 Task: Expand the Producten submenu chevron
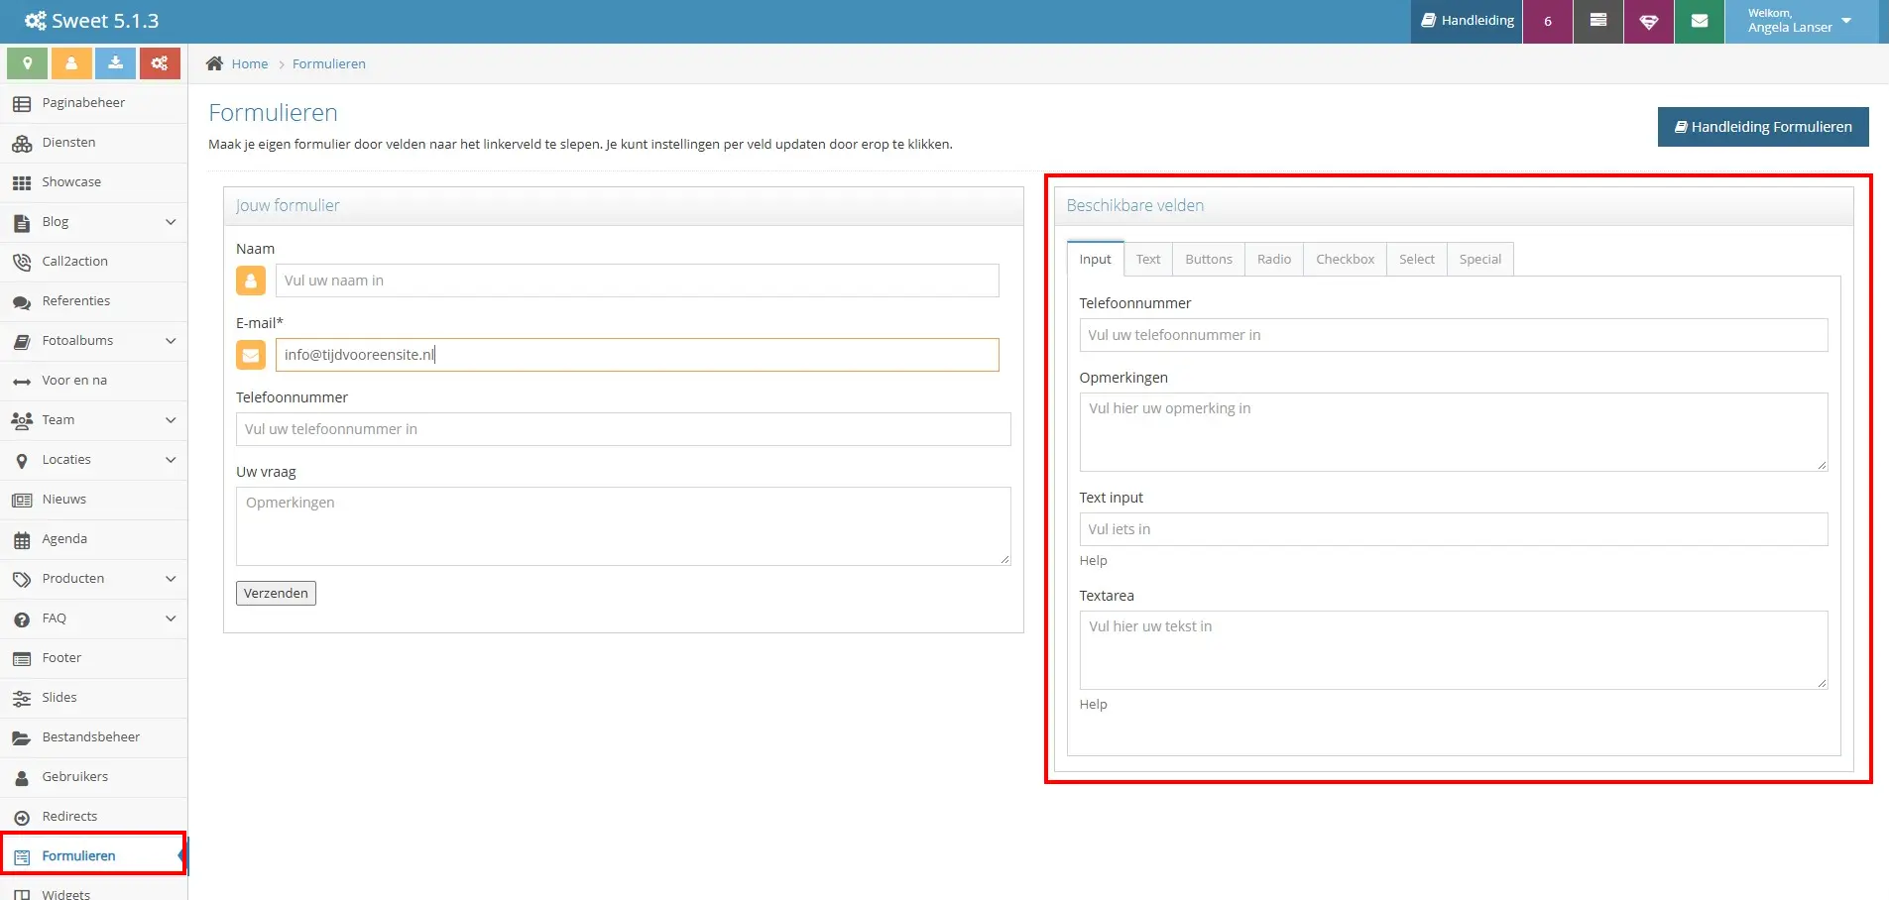(x=171, y=579)
